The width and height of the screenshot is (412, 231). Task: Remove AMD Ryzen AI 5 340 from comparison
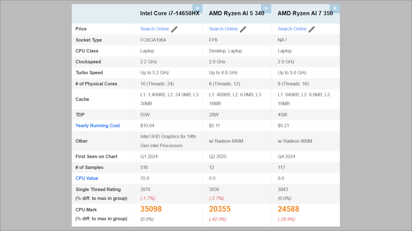pyautogui.click(x=266, y=8)
